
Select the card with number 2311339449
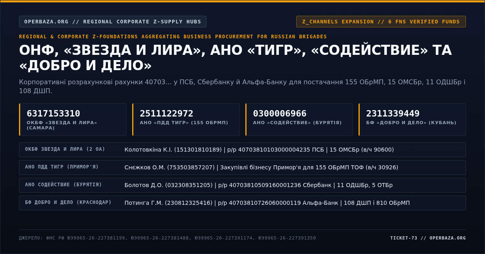click(x=412, y=119)
